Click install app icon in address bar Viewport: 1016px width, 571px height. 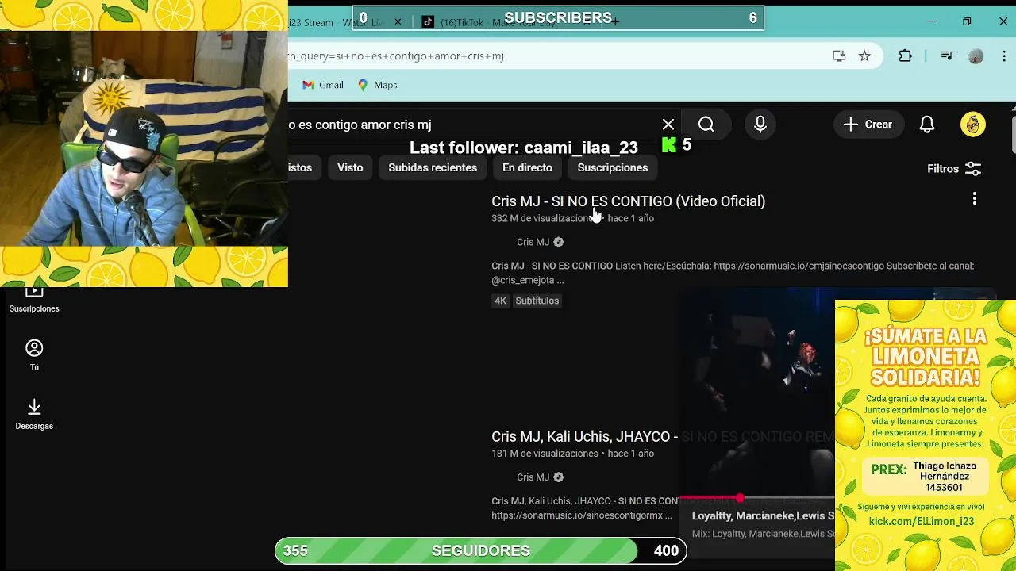839,56
